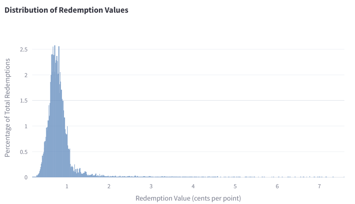Image resolution: width=355 pixels, height=204 pixels.
Task: Click the x-axis tick labeled 6
Action: pyautogui.click(x=277, y=187)
